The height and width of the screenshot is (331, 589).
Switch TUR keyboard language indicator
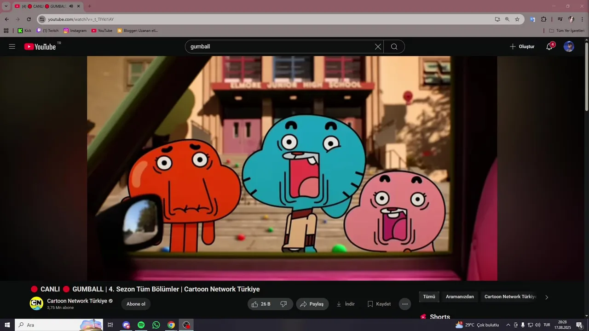547,325
